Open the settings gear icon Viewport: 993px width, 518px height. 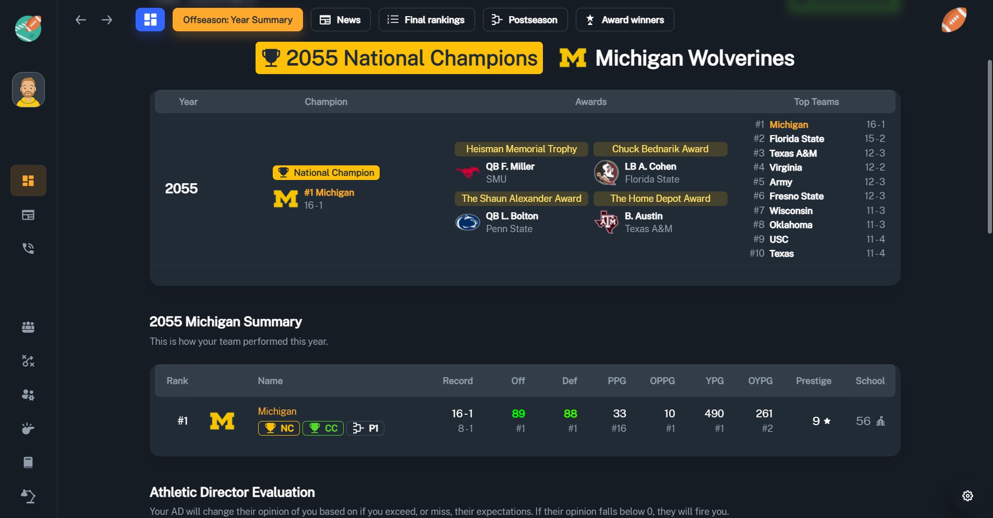click(x=967, y=496)
